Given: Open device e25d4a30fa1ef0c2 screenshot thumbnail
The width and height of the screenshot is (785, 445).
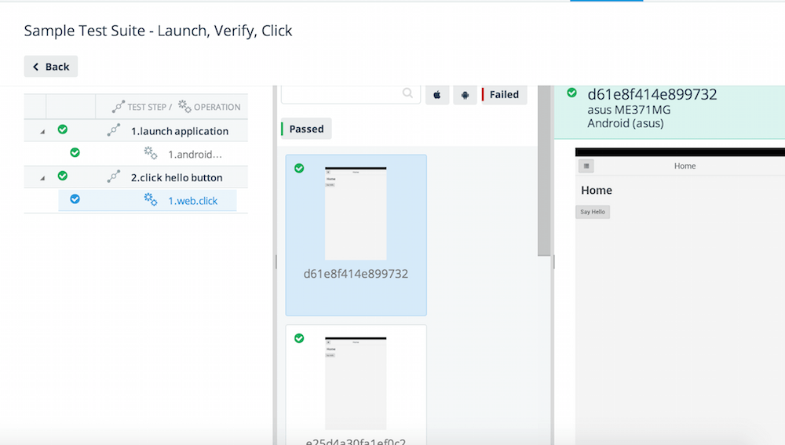Looking at the screenshot, I should coord(356,384).
